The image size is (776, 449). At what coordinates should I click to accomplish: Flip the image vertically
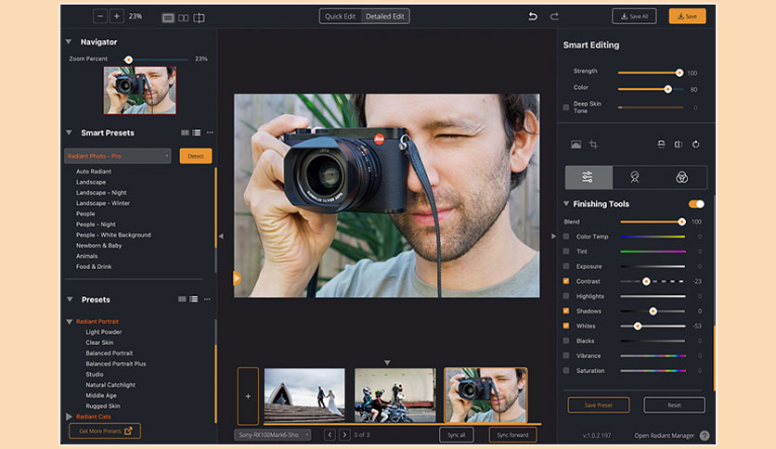[x=661, y=145]
